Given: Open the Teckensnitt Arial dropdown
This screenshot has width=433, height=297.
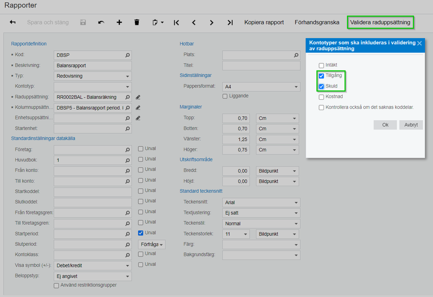Looking at the screenshot, I should pyautogui.click(x=296, y=203).
